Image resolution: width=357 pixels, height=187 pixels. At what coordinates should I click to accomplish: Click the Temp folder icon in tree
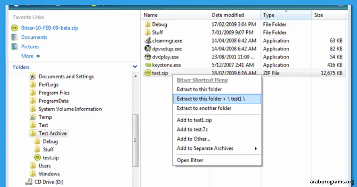click(x=33, y=117)
